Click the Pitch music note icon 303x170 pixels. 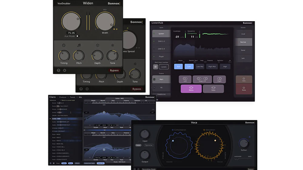[x=79, y=45]
